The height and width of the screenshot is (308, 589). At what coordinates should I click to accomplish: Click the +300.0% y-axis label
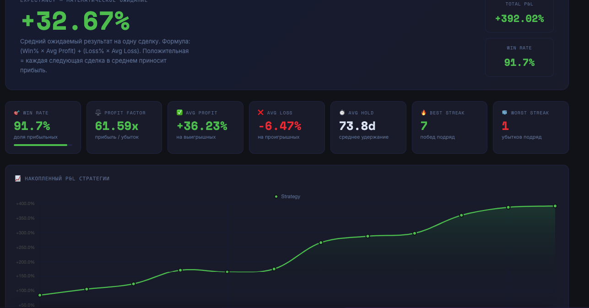[x=25, y=233]
